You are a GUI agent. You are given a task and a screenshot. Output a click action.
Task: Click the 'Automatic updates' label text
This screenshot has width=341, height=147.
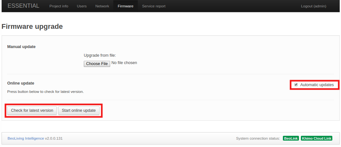point(317,85)
